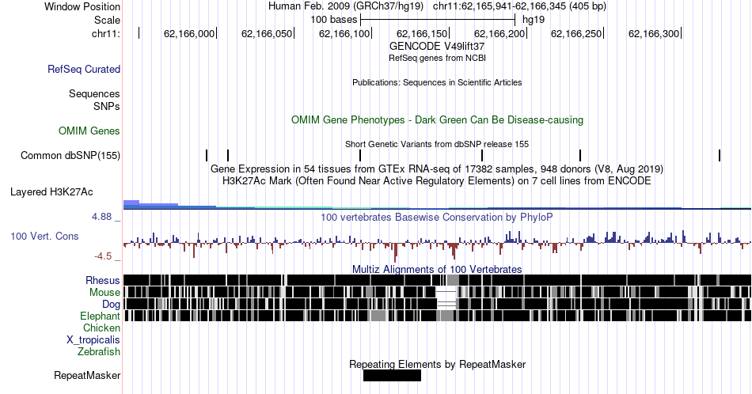
Task: Click the 62,166,200 ruler coordinate
Action: pos(499,33)
